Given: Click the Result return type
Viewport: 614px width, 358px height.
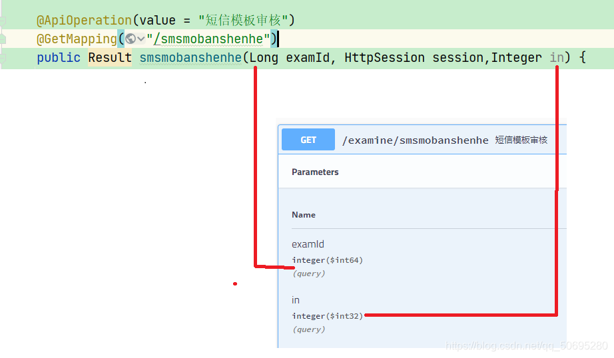Looking at the screenshot, I should pyautogui.click(x=110, y=57).
